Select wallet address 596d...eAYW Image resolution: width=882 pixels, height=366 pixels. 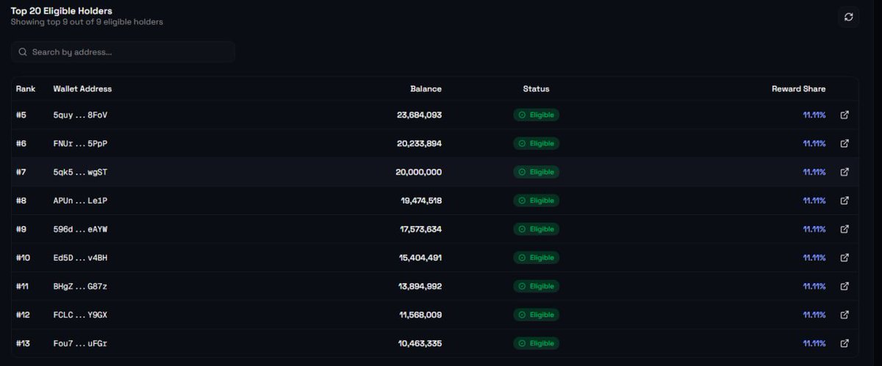[x=81, y=229]
